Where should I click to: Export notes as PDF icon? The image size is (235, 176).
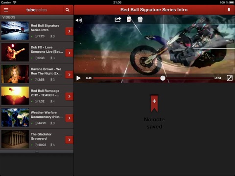point(129,19)
